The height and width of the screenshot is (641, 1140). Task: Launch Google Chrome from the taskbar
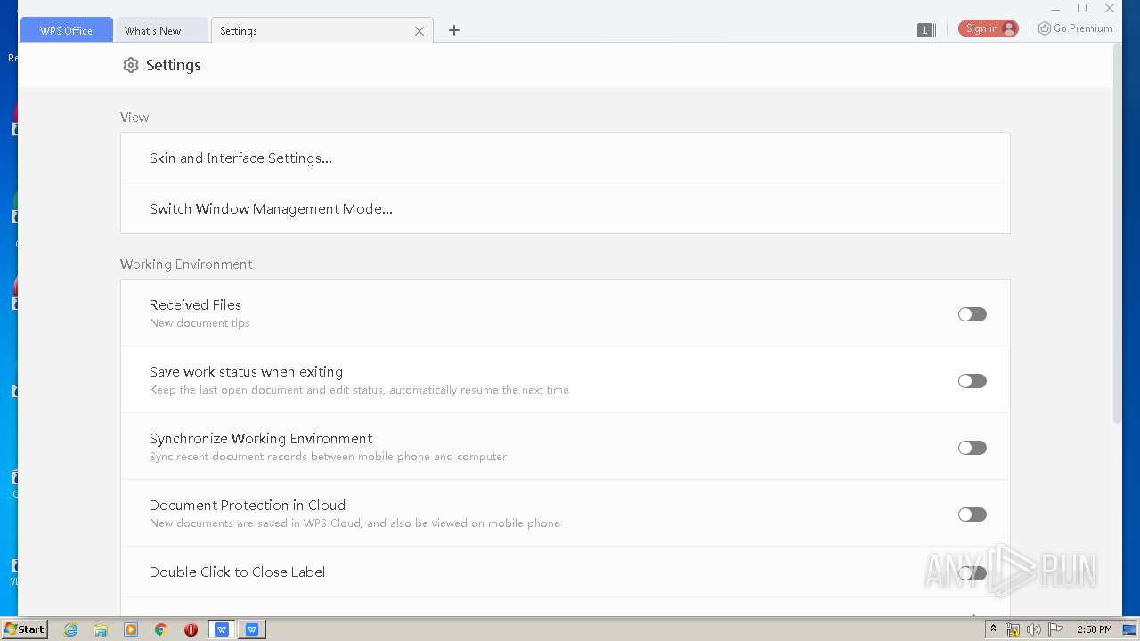click(x=161, y=629)
